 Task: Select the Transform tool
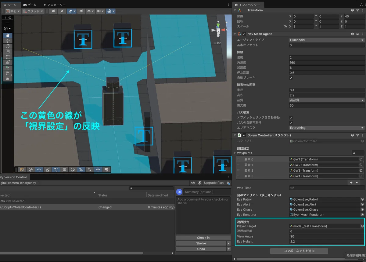(x=8, y=62)
